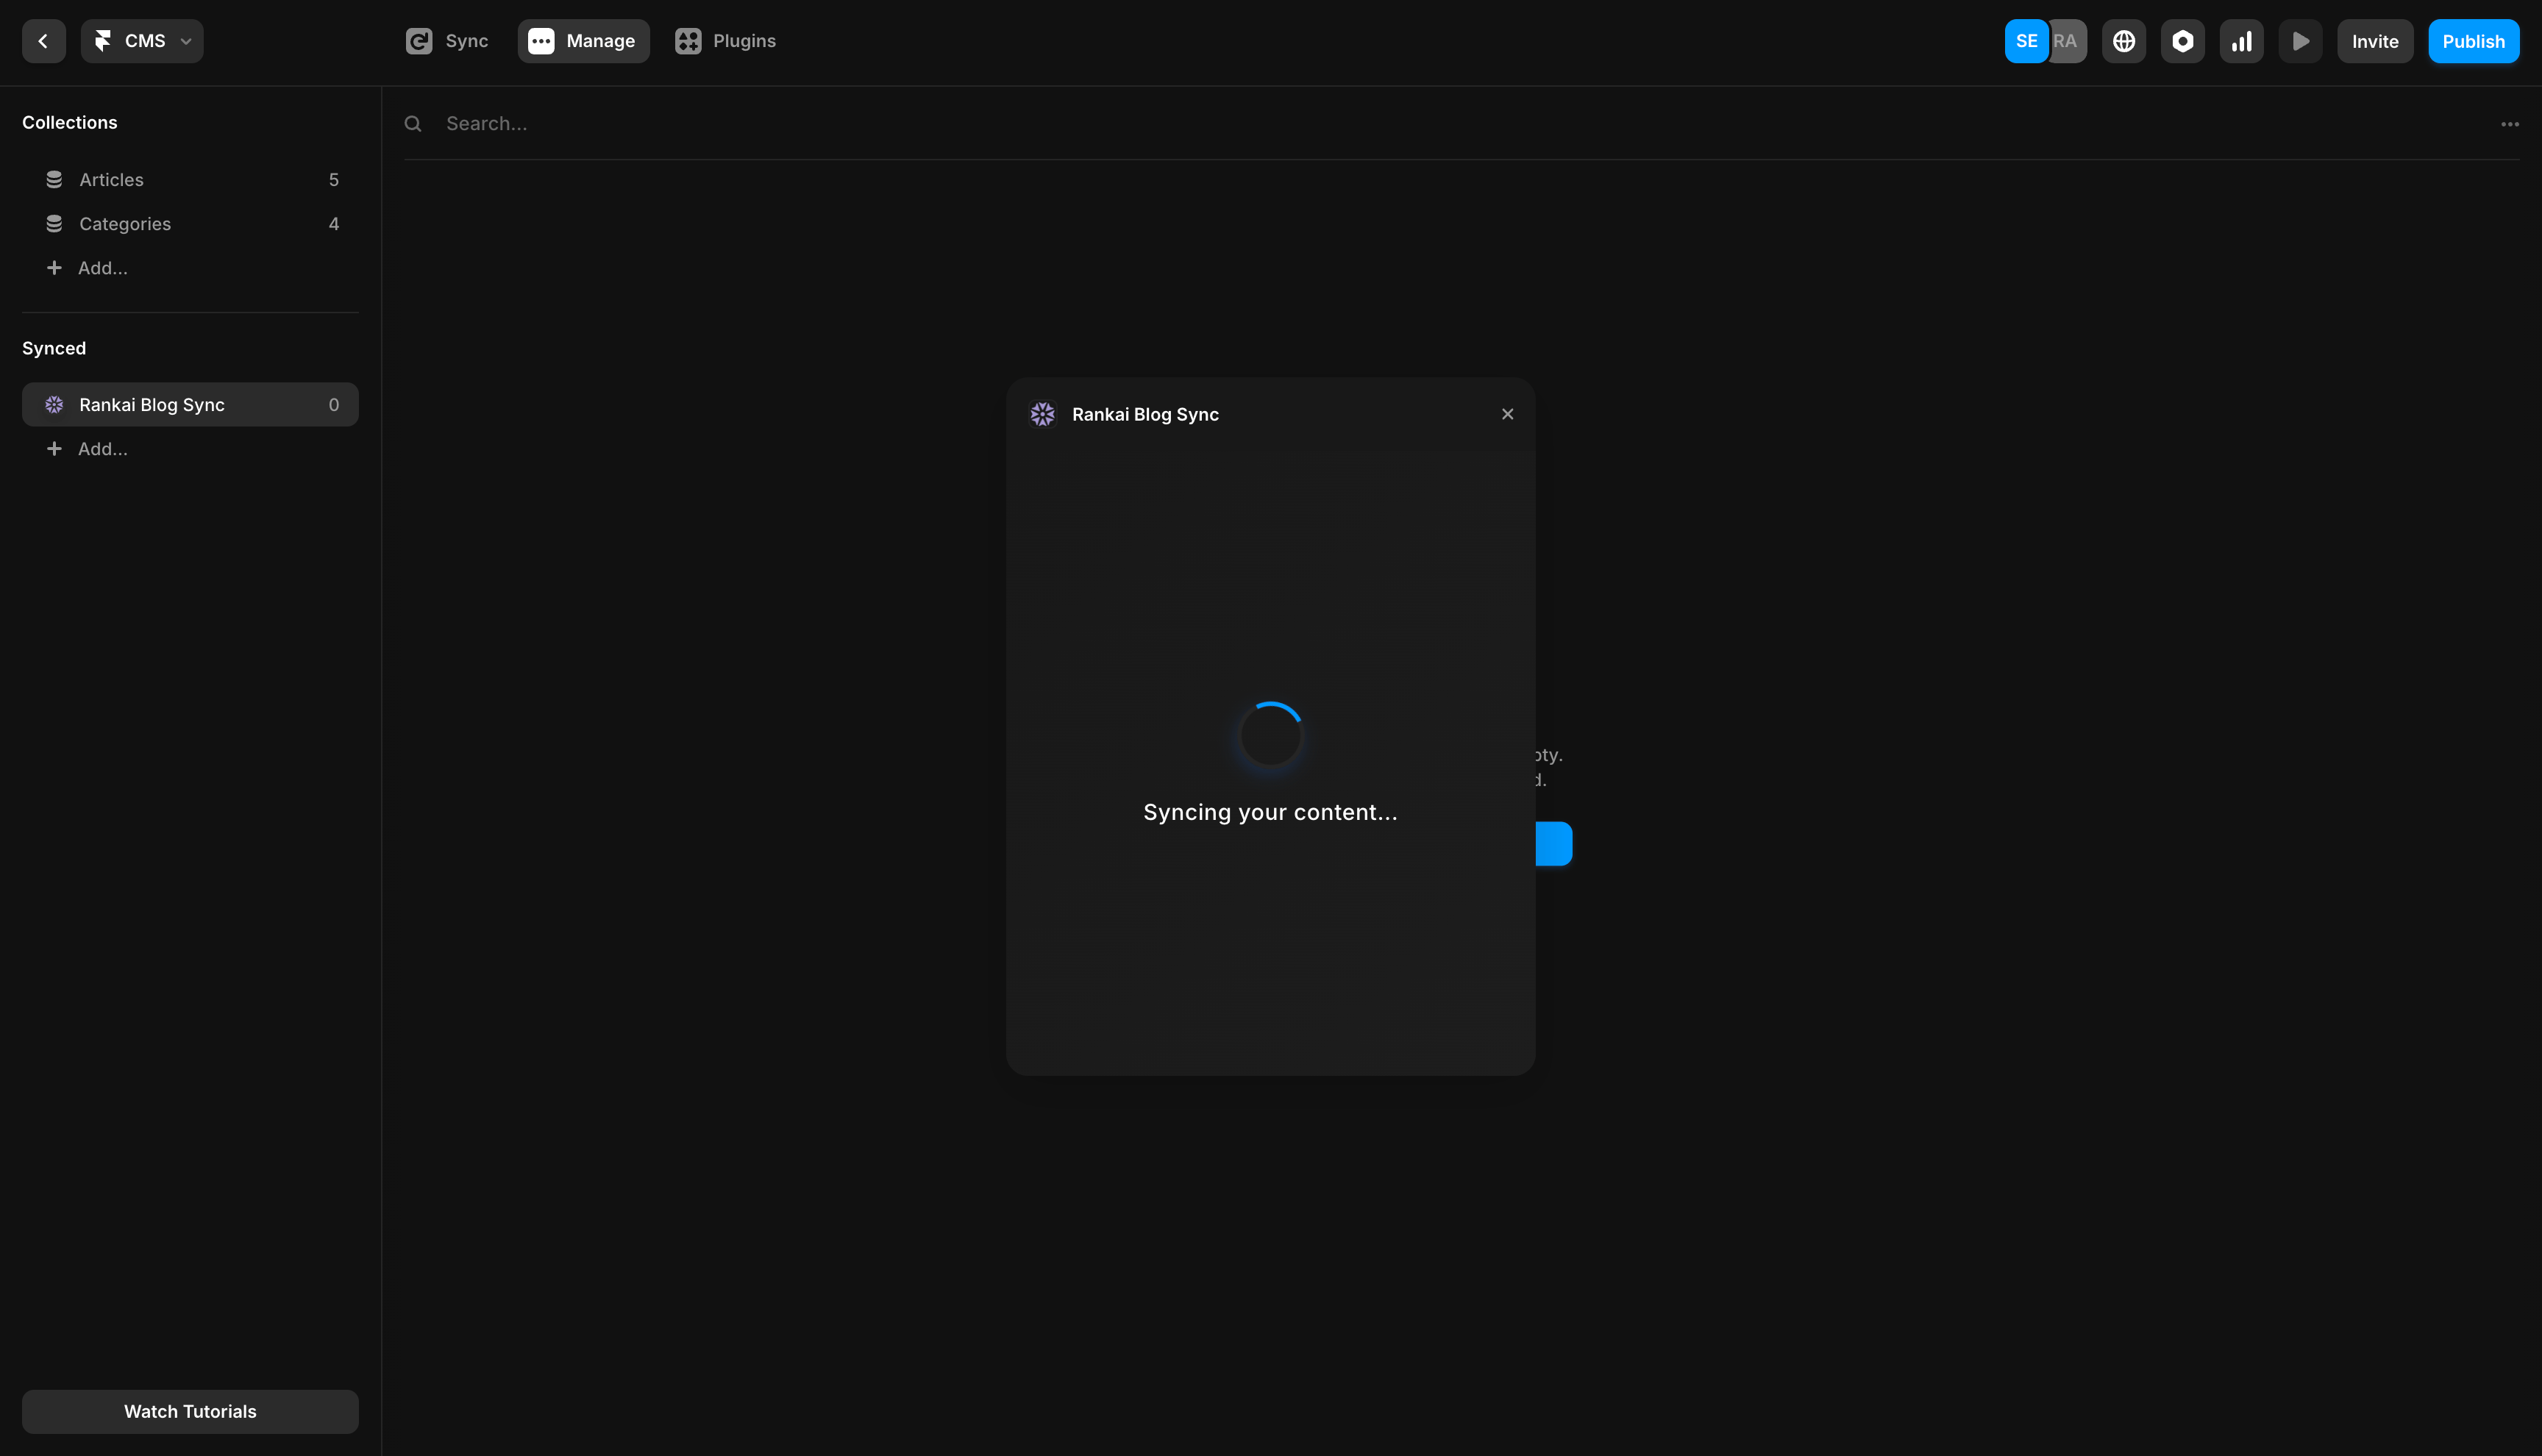Click the Rankai Blog Sync sidebar icon
Viewport: 2542px width, 1456px height.
point(54,404)
